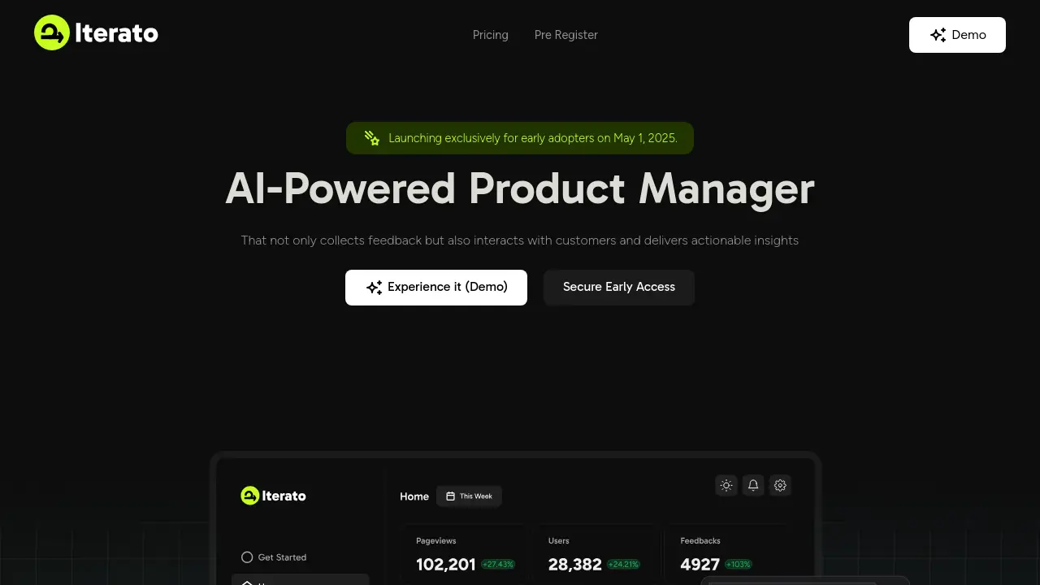
Task: Open the Pre Register link
Action: coord(566,35)
